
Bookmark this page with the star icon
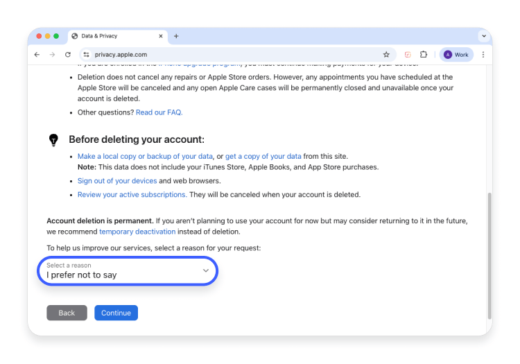pos(386,55)
